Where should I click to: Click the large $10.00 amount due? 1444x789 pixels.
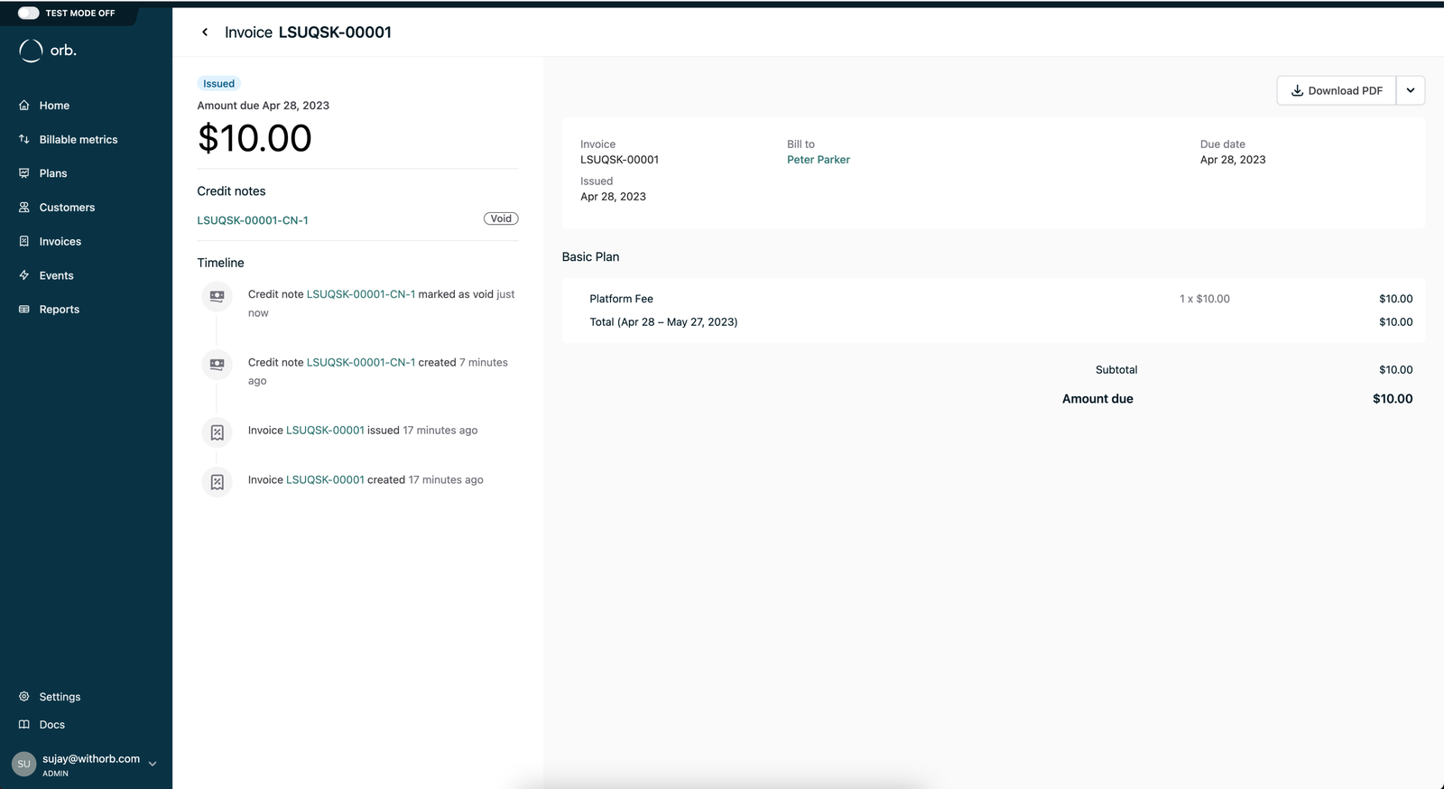[x=255, y=138]
